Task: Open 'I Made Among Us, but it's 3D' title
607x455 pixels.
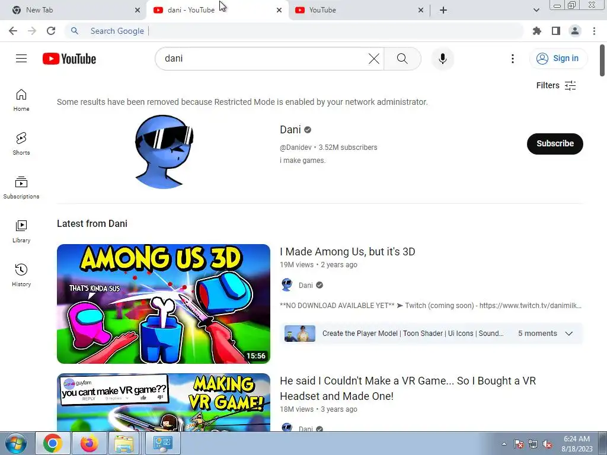Action: click(347, 251)
